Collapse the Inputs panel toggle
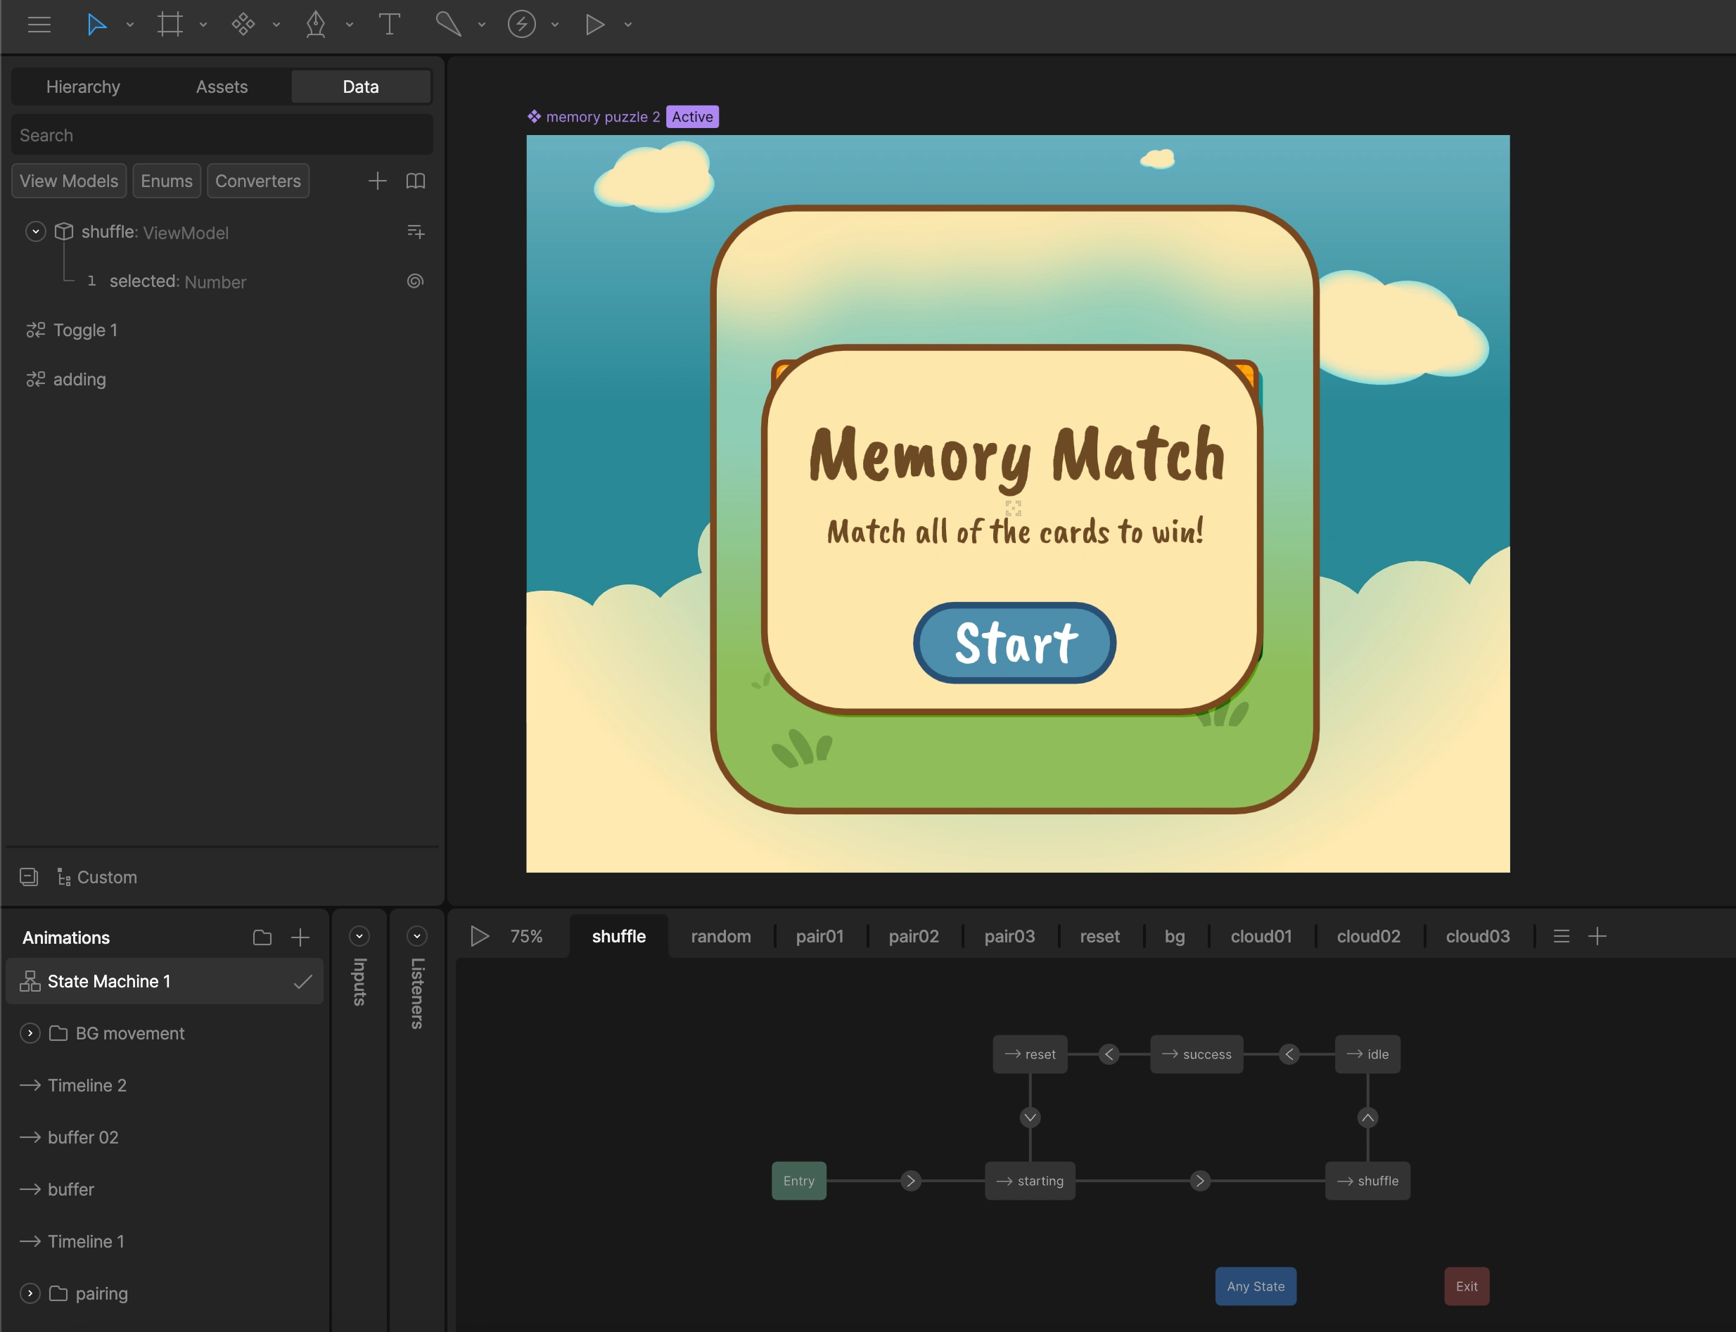Viewport: 1736px width, 1332px height. point(359,936)
